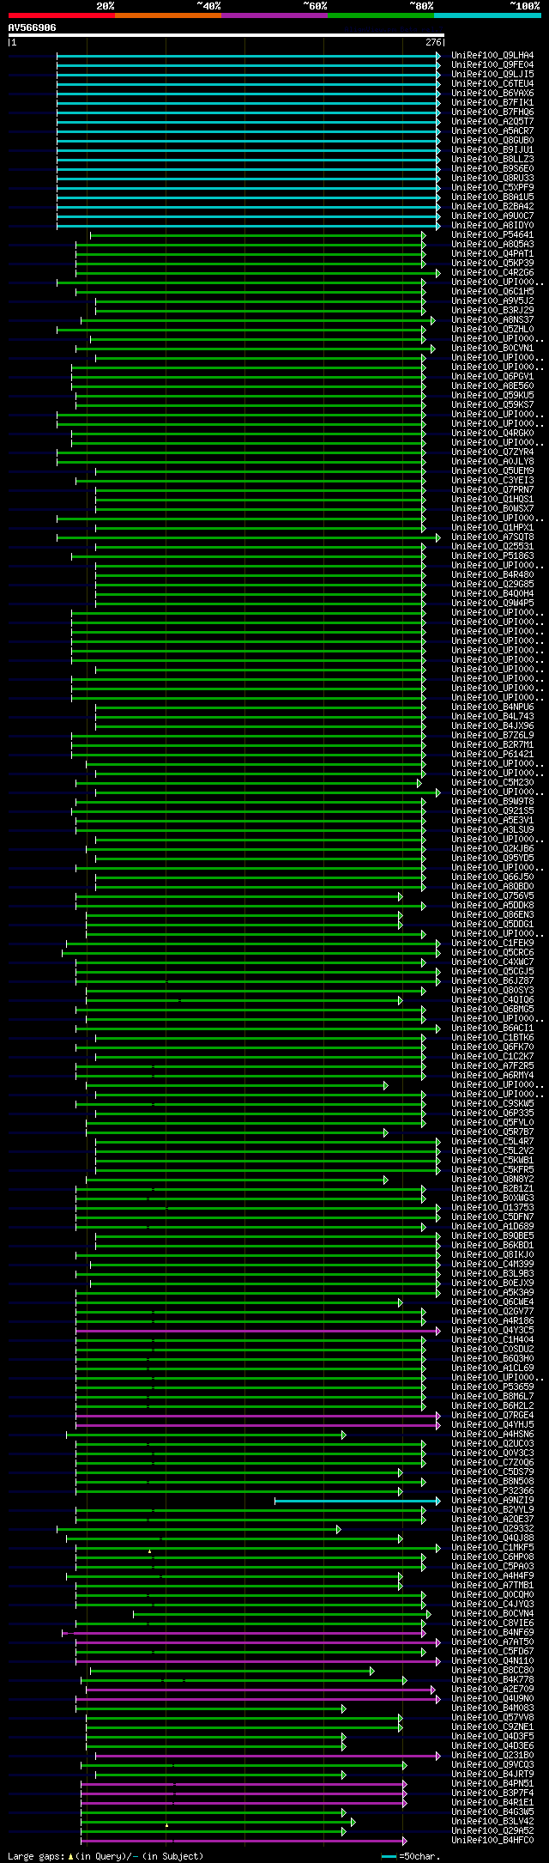Click label UniRef100_A2Q5T7
Image resolution: width=549 pixels, height=1863 pixels.
pos(492,122)
